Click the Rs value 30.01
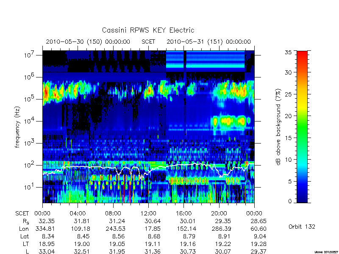Image resolution: width=339 pixels, height=254 pixels. point(188,221)
